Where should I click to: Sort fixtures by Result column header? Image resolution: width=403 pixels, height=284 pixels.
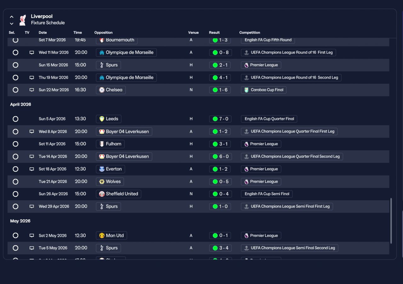pos(214,33)
